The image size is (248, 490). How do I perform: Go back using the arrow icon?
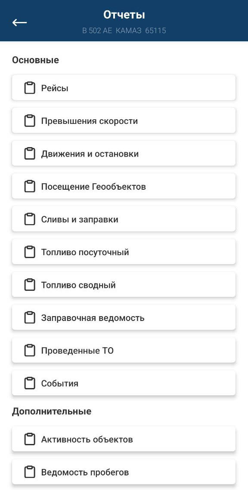click(19, 22)
